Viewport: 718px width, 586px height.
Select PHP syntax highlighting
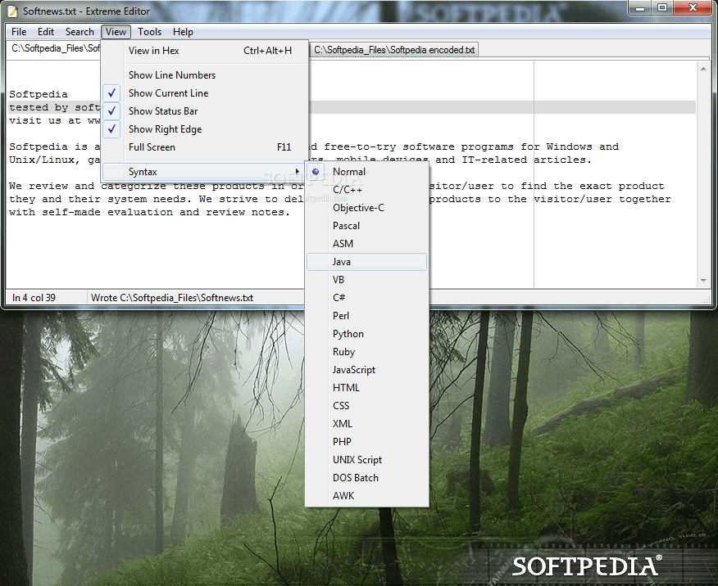click(x=366, y=442)
